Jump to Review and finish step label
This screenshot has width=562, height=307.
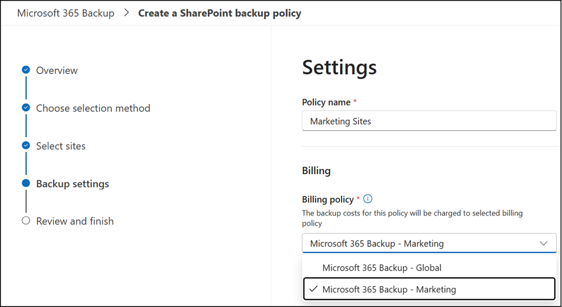[75, 221]
